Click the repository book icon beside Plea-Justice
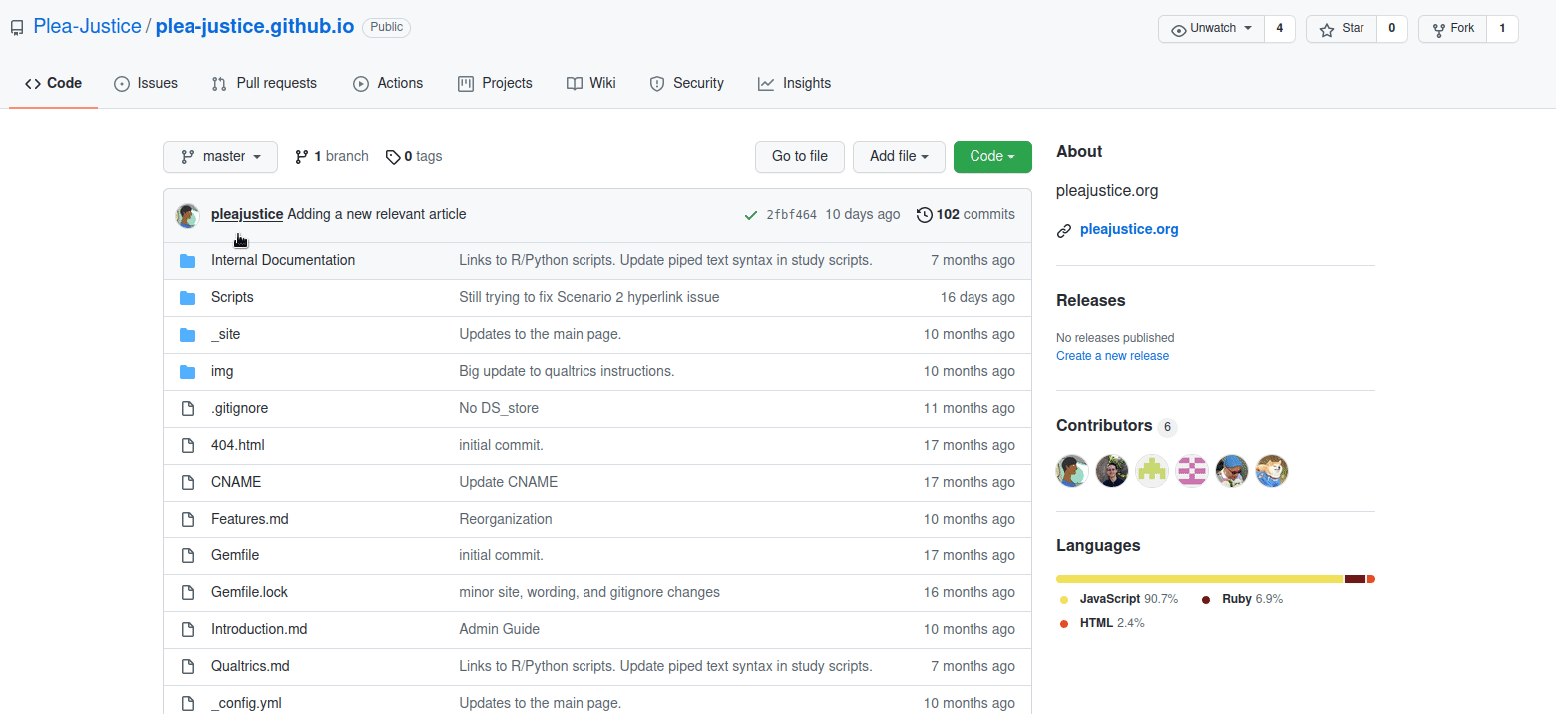Viewport: 1556px width, 714px height. 17,28
